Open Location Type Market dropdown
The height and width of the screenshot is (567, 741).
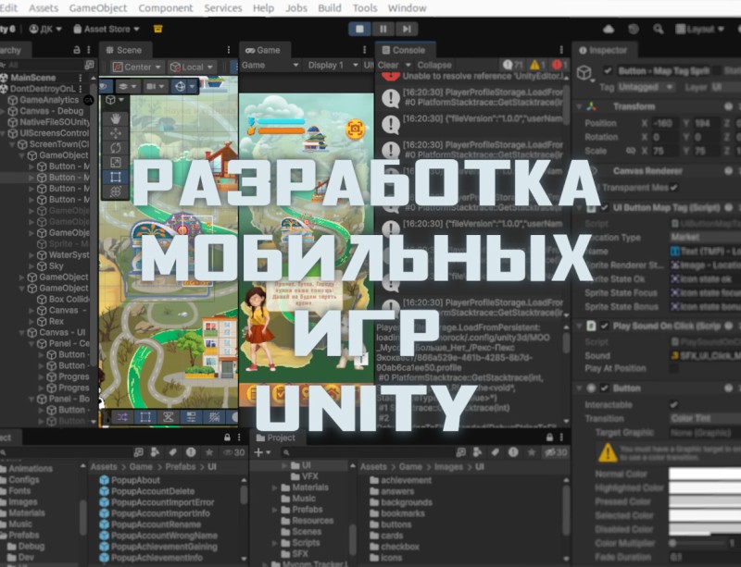[705, 237]
